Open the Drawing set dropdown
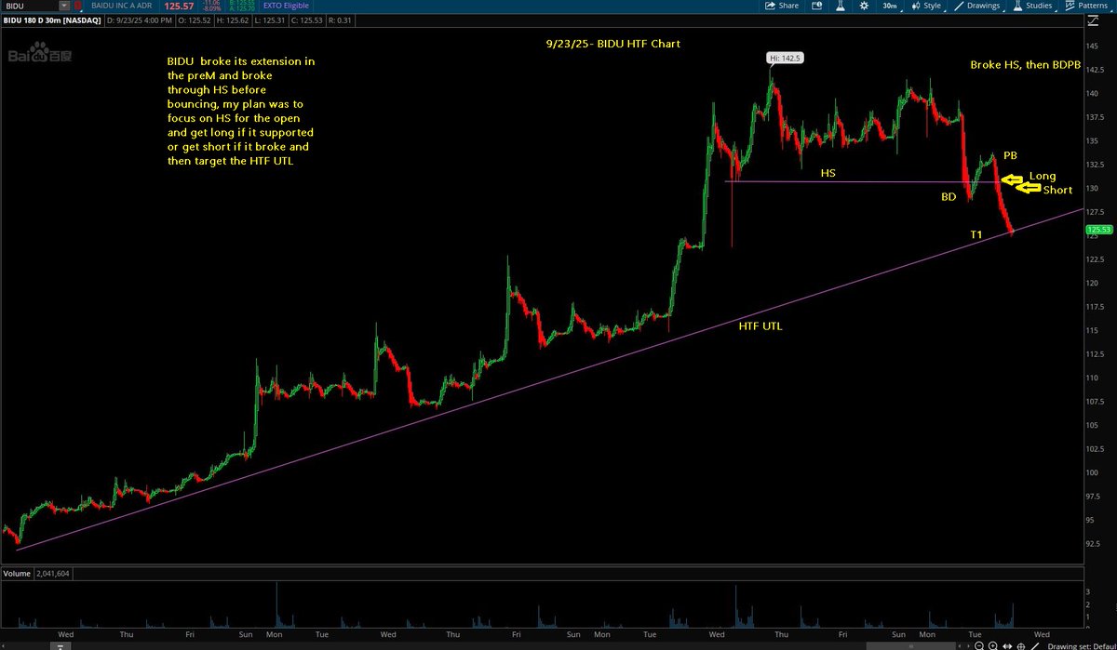The width and height of the screenshot is (1117, 650). click(1081, 645)
